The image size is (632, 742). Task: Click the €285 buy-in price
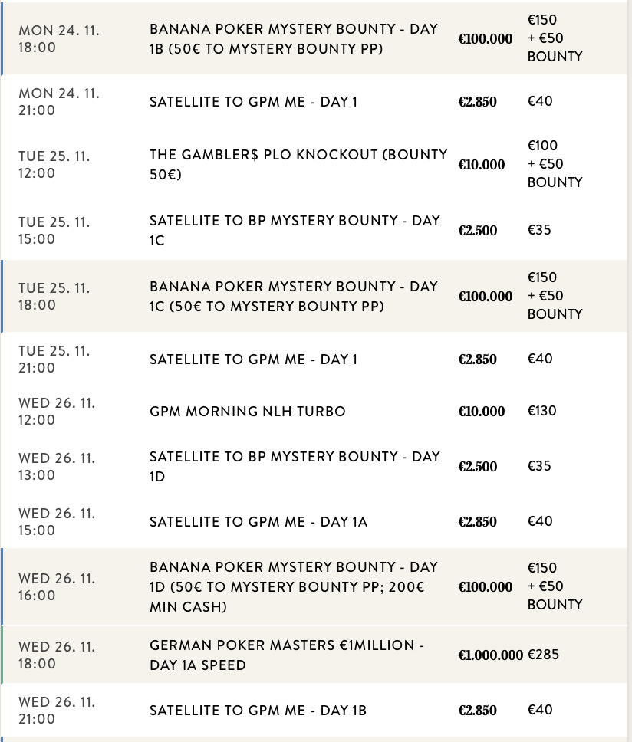[544, 655]
